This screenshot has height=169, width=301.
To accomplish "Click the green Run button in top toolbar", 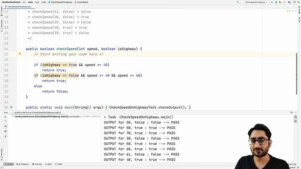I will [x=272, y=2].
